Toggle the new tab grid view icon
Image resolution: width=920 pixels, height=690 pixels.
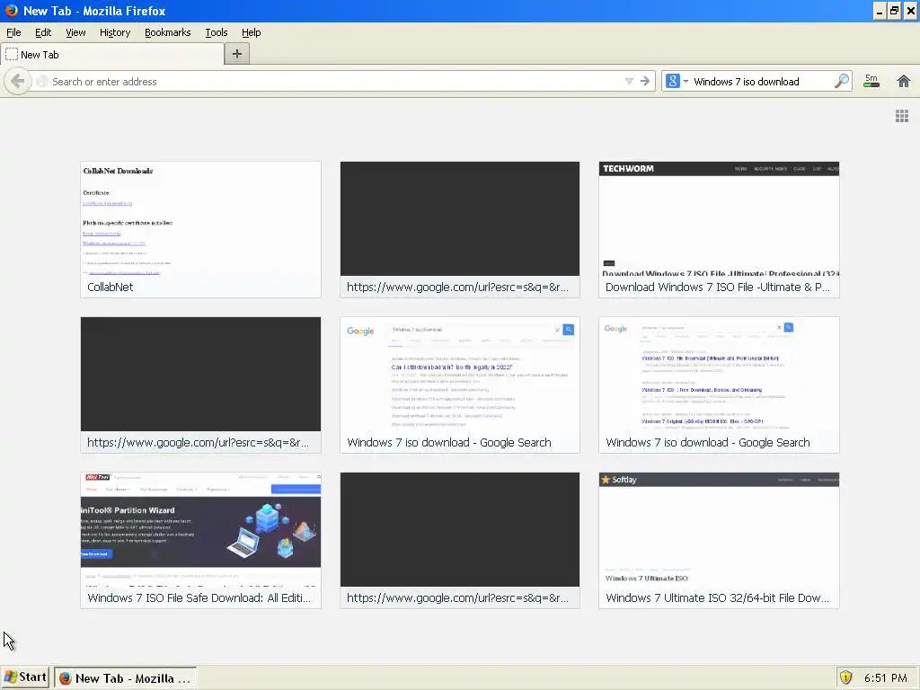[902, 116]
